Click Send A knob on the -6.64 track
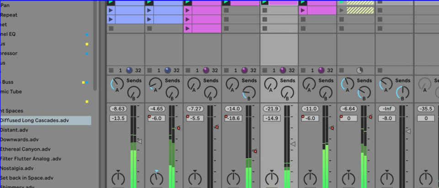 point(348,84)
